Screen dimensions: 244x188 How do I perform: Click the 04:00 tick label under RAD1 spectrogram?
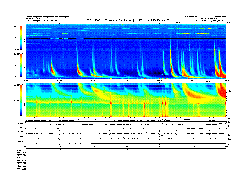coord(59,81)
